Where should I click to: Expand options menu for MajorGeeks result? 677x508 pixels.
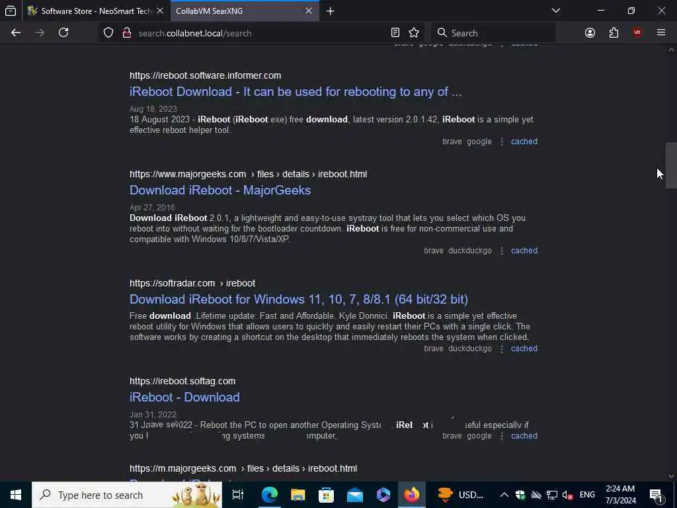(501, 251)
